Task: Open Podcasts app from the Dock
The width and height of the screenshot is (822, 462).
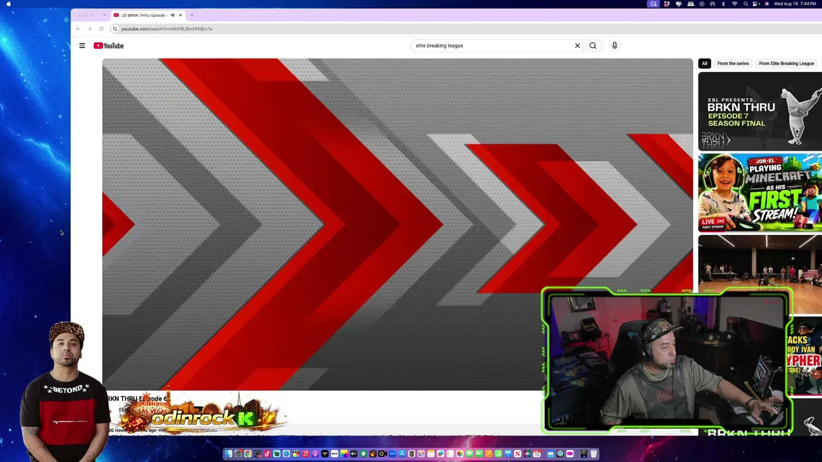Action: coord(315,454)
